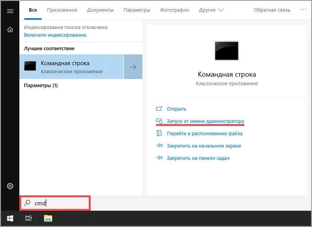Open the settings gear icon in sidebar
This screenshot has height=227, width=312.
click(x=10, y=186)
